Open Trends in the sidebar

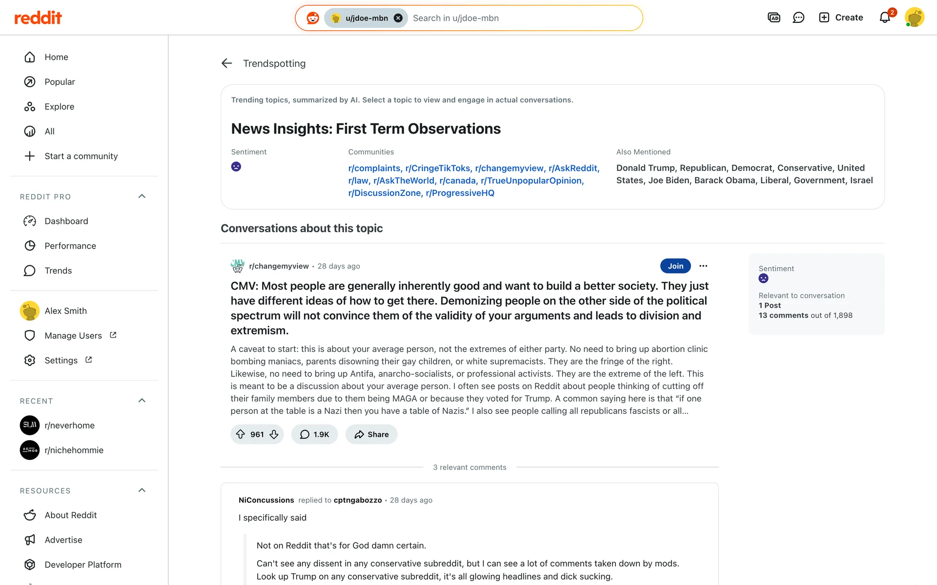(x=58, y=271)
